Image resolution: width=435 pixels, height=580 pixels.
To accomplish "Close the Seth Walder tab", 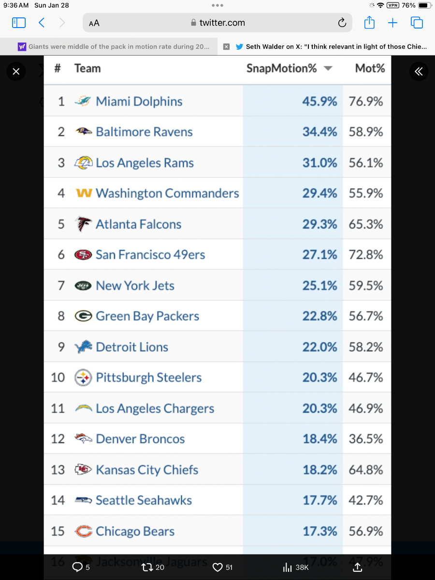I will [x=226, y=47].
